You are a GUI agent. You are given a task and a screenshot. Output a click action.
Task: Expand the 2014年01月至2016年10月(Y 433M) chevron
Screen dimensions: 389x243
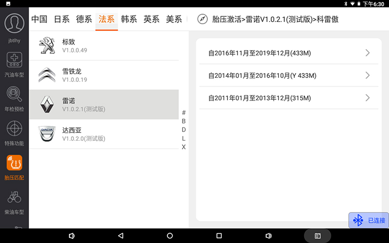pos(368,75)
